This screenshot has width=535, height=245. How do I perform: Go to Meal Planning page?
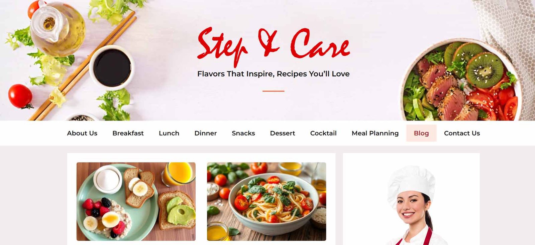[x=375, y=133]
